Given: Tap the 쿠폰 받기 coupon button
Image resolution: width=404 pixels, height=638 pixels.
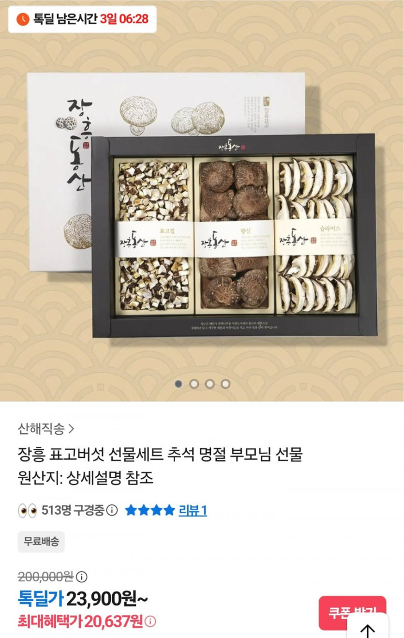Looking at the screenshot, I should coord(352,613).
